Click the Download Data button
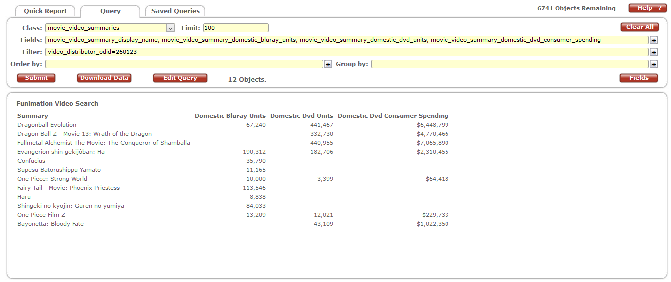 pos(104,78)
